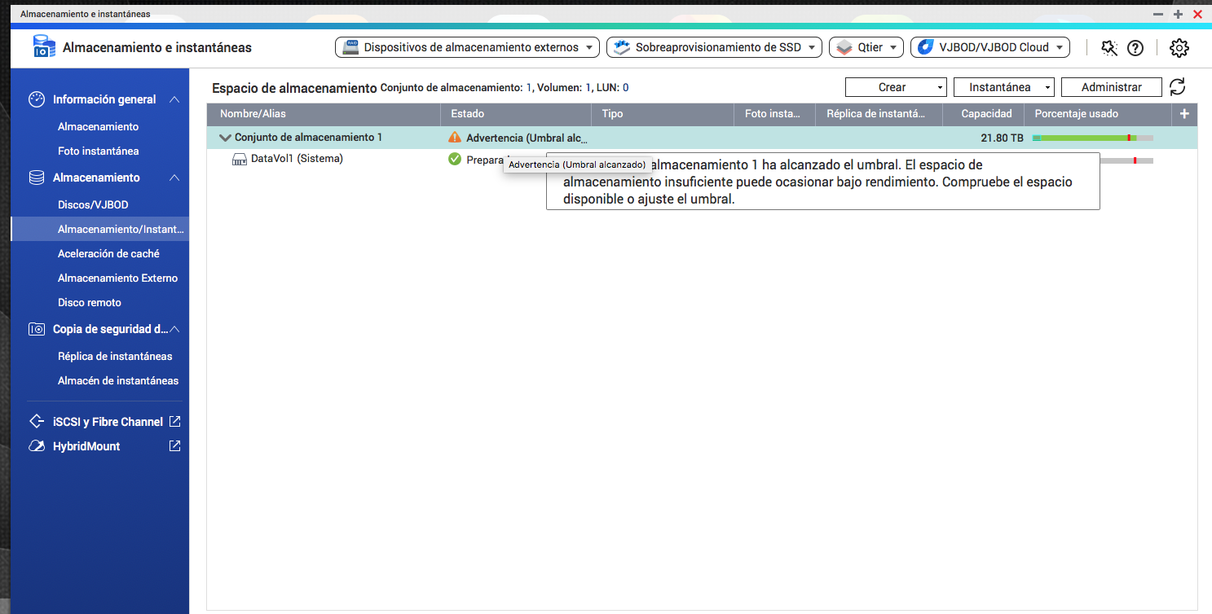Click the HybridMount external link icon
The height and width of the screenshot is (614, 1212).
(174, 446)
